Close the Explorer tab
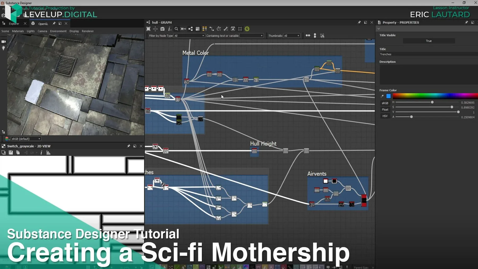This screenshot has width=478, height=269. tap(25, 24)
